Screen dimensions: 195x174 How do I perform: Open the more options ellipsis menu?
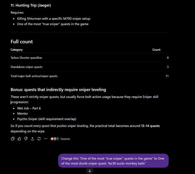(x=46, y=139)
